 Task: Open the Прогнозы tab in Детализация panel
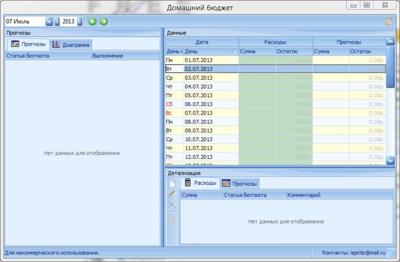click(240, 184)
